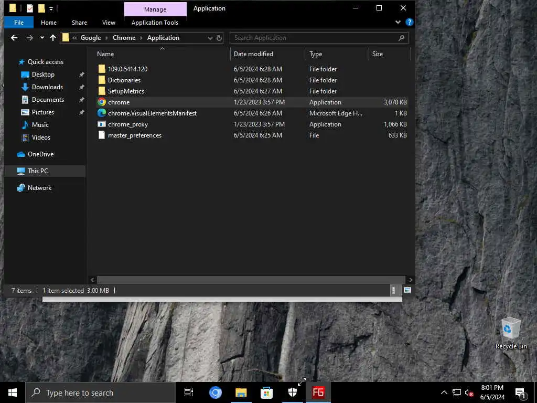The width and height of the screenshot is (537, 403).
Task: Open Microsoft Store from taskbar
Action: coord(266,393)
